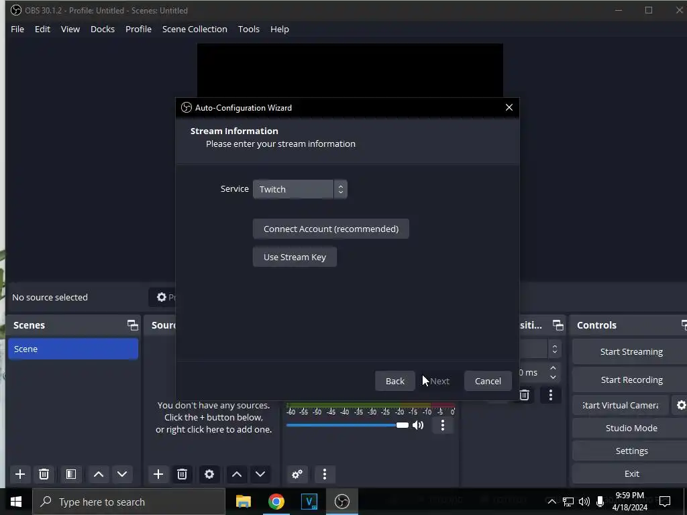Open Service dropdown showing Twitch
The image size is (687, 515).
[x=300, y=189]
